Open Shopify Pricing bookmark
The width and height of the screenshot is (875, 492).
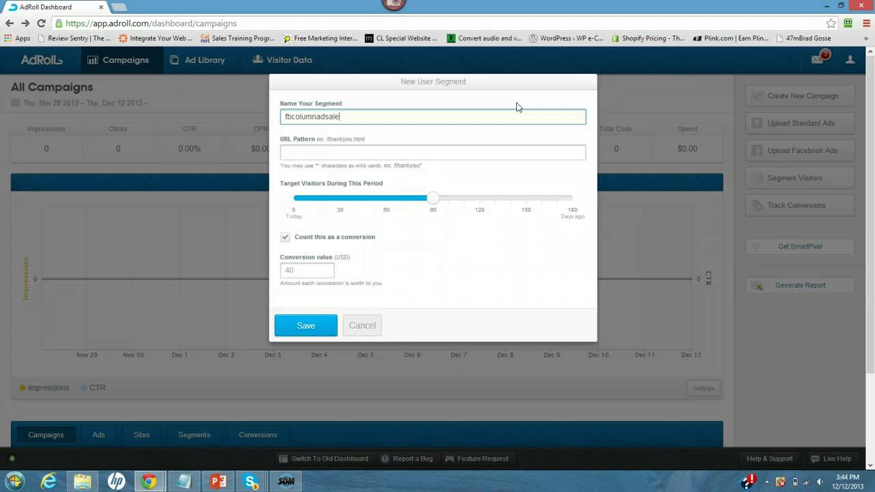click(648, 38)
